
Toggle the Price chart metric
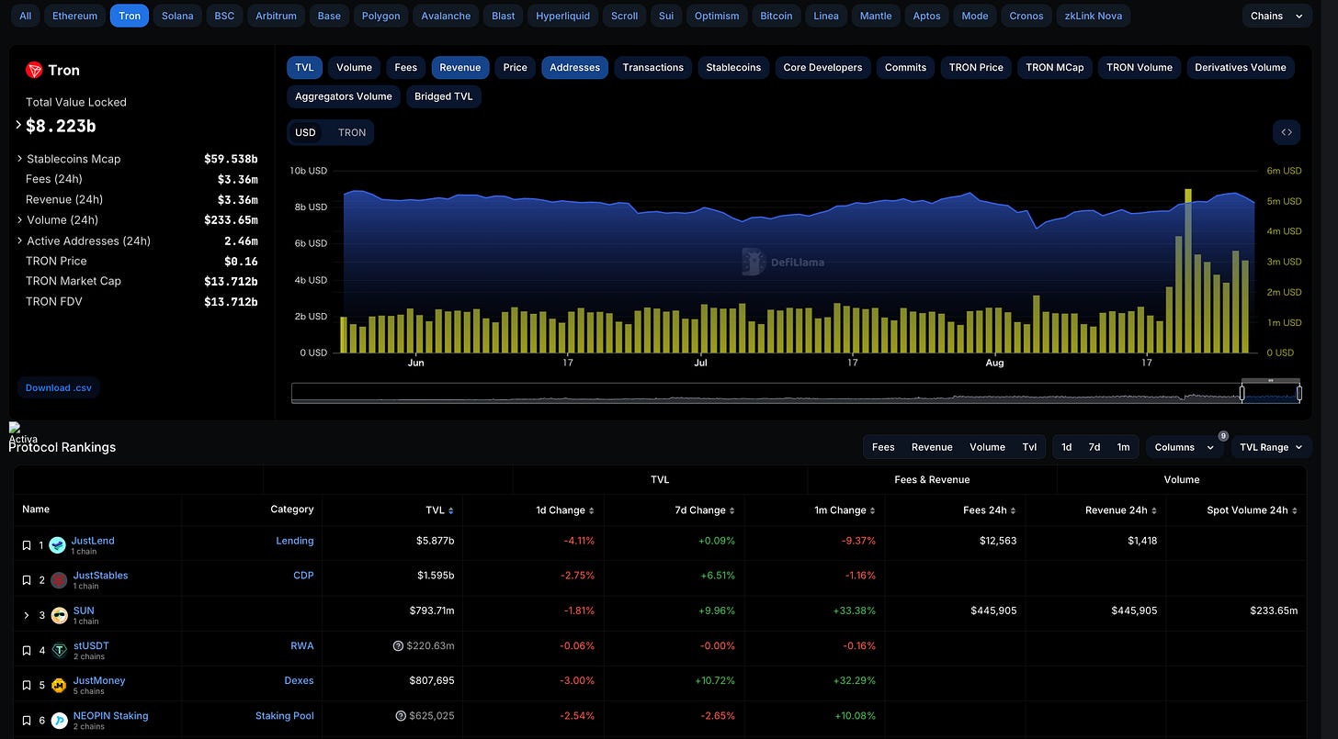(516, 67)
